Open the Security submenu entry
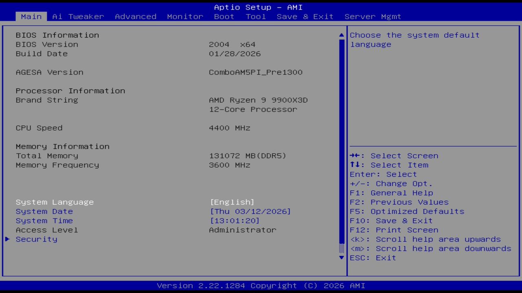The height and width of the screenshot is (293, 522). (x=37, y=239)
